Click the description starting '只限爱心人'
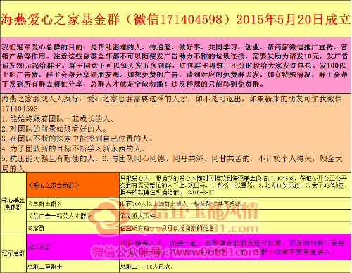Image resolution: width=352 pixels, height=273 pixels. click(235, 185)
